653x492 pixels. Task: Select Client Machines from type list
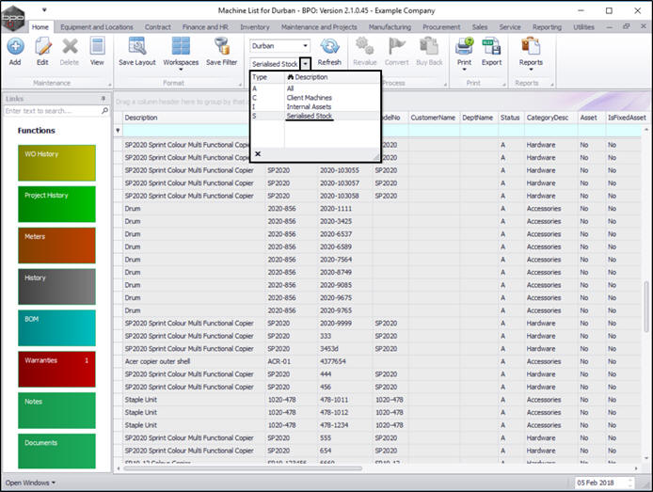pyautogui.click(x=309, y=98)
